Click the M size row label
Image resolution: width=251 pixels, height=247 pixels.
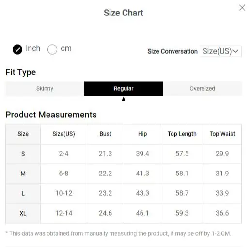point(23,174)
